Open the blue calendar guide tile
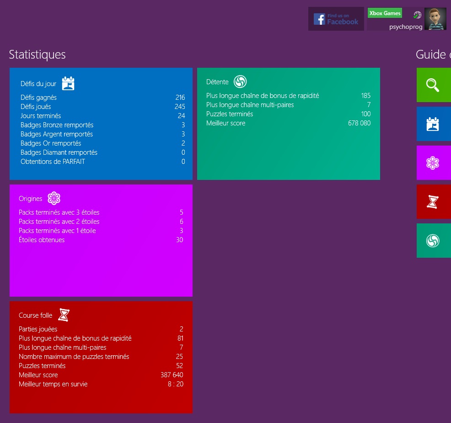This screenshot has height=423, width=451. pyautogui.click(x=433, y=124)
